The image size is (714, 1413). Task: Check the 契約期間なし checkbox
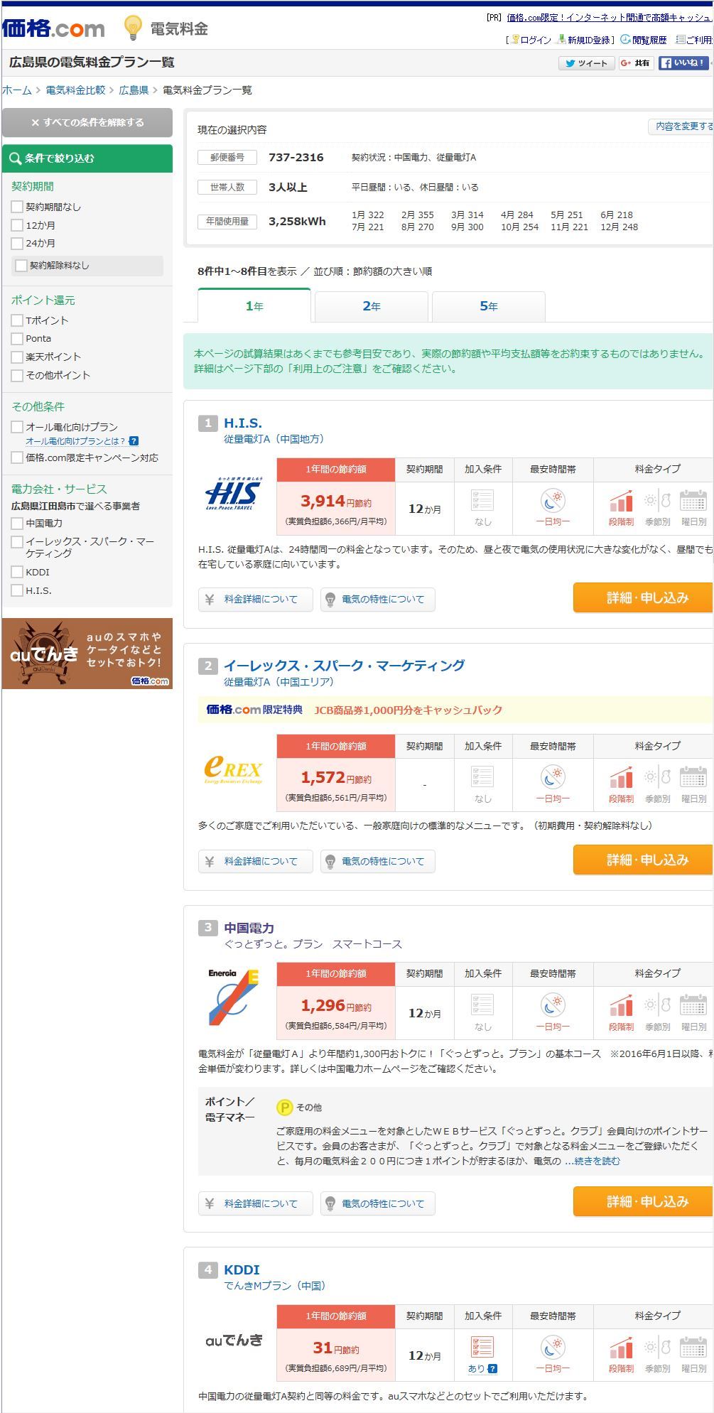[17, 207]
